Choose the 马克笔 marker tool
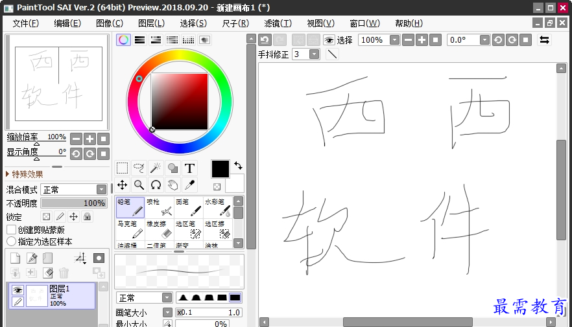The height and width of the screenshot is (327, 572). 130,229
